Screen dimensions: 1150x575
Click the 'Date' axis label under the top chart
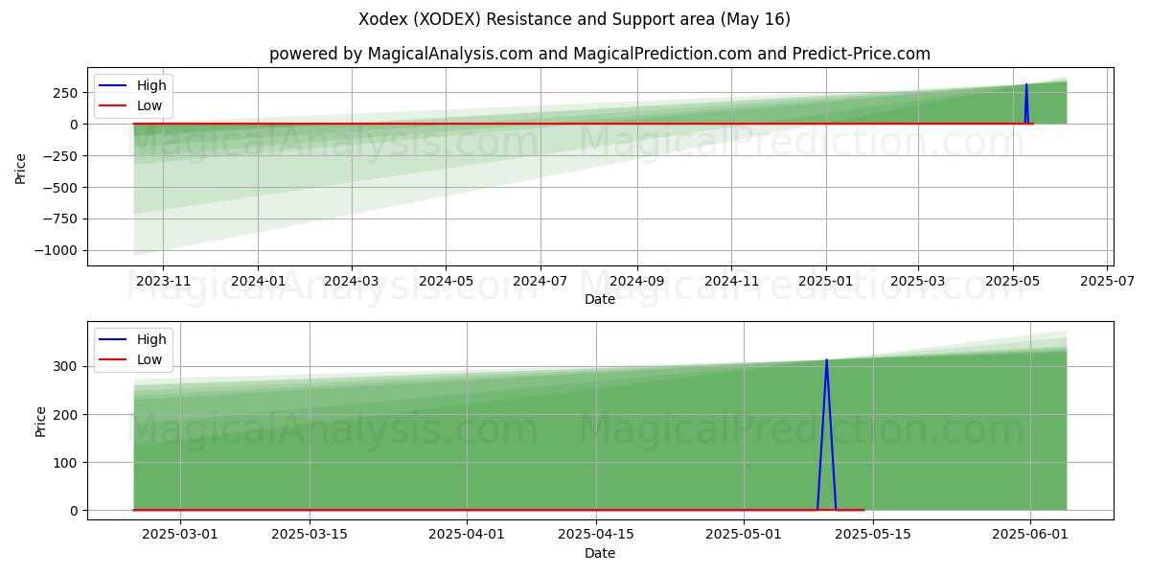600,299
